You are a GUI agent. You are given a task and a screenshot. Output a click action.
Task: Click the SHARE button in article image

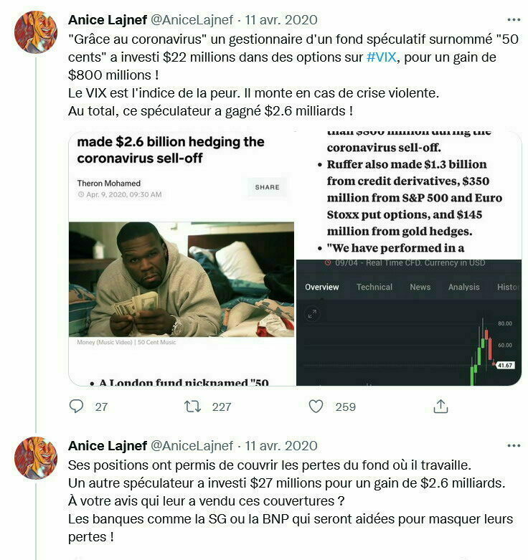point(267,187)
